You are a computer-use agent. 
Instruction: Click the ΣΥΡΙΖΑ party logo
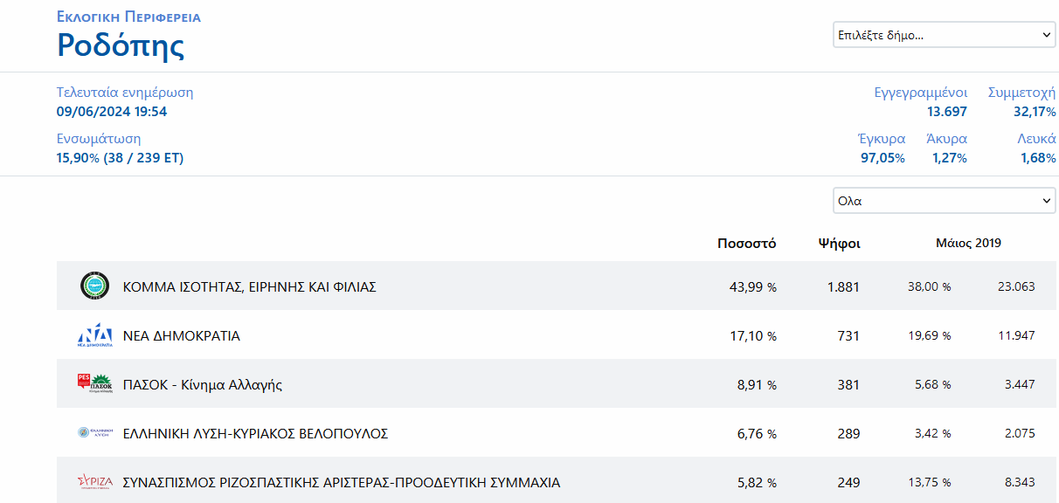pyautogui.click(x=94, y=482)
